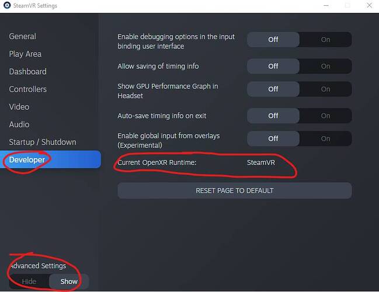Hide Advanced Settings
This screenshot has width=379, height=292.
click(x=29, y=281)
